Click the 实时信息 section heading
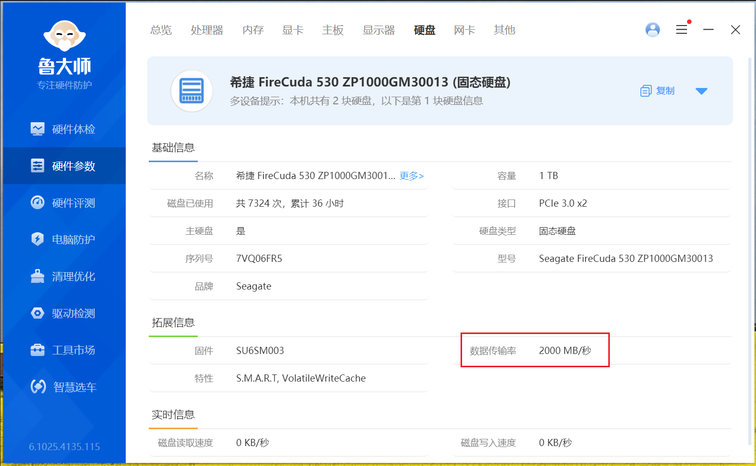Viewport: 756px width, 466px height. click(173, 415)
